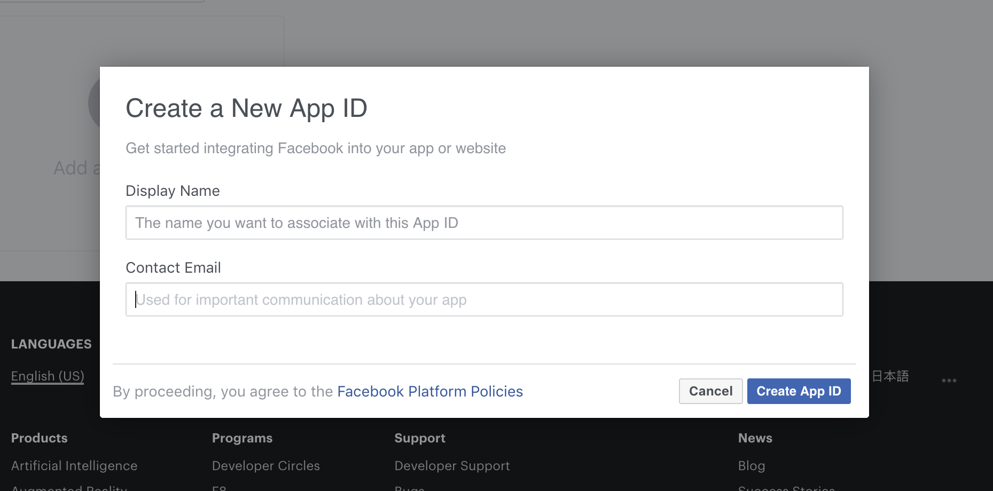The width and height of the screenshot is (993, 491).
Task: Select English (US) language link
Action: pyautogui.click(x=48, y=376)
